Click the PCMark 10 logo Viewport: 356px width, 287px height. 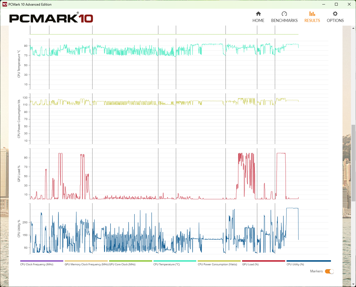click(x=51, y=18)
